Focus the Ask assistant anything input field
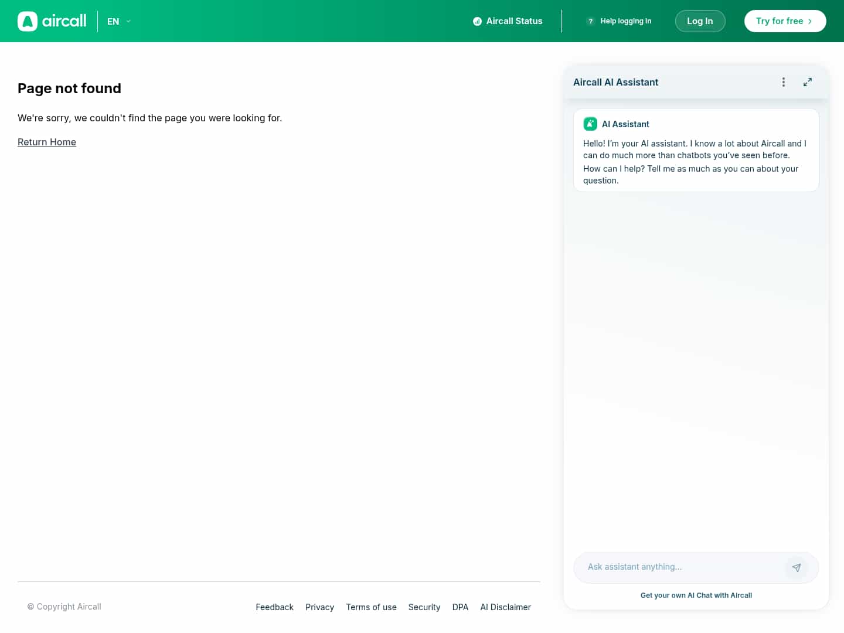Image resolution: width=844 pixels, height=633 pixels. (683, 567)
